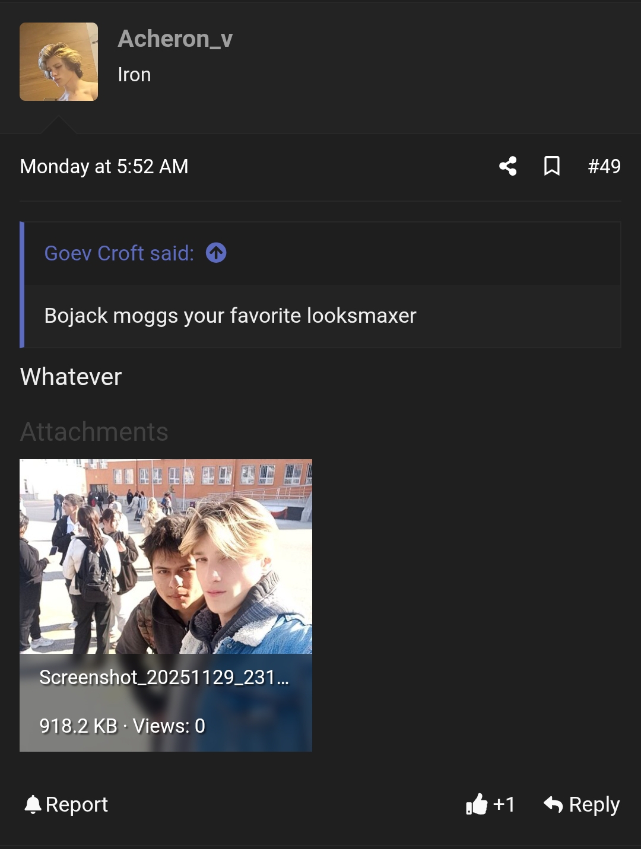Image resolution: width=641 pixels, height=849 pixels.
Task: Open the Goev Croft said link
Action: 118,253
